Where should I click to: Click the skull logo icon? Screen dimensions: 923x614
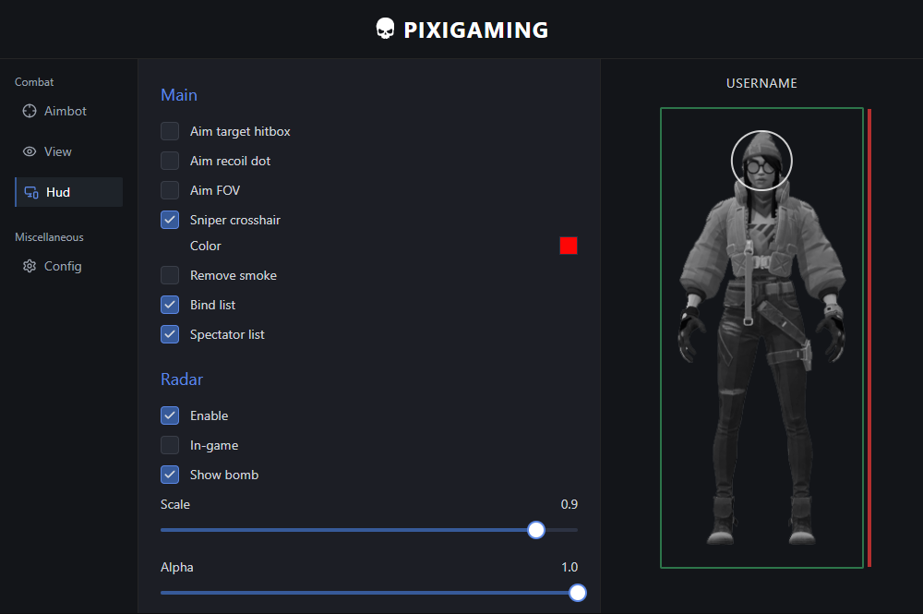pos(385,29)
